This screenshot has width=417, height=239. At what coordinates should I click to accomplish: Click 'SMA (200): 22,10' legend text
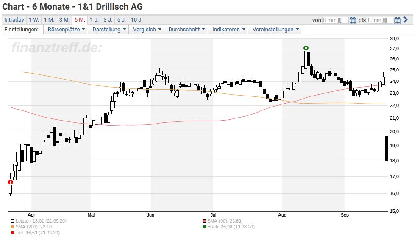(33, 227)
